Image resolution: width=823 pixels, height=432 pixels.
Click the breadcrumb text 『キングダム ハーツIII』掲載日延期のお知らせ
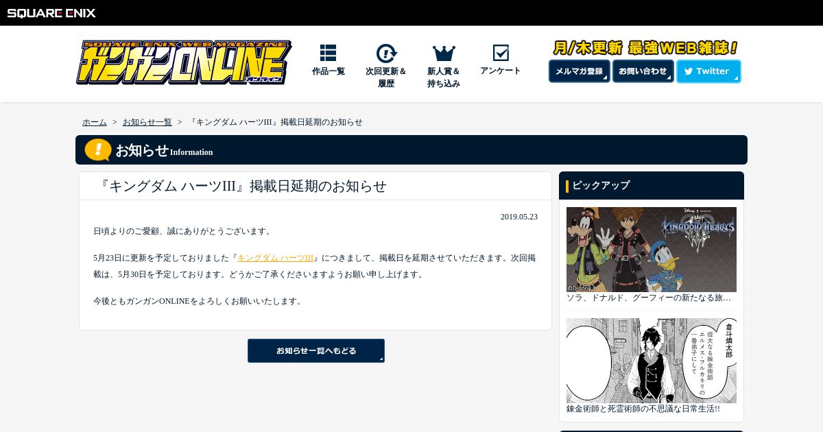[x=275, y=122]
